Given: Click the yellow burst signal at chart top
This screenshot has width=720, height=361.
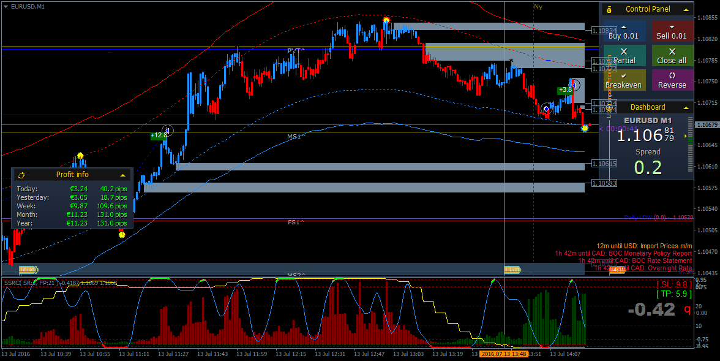Looking at the screenshot, I should coord(386,20).
